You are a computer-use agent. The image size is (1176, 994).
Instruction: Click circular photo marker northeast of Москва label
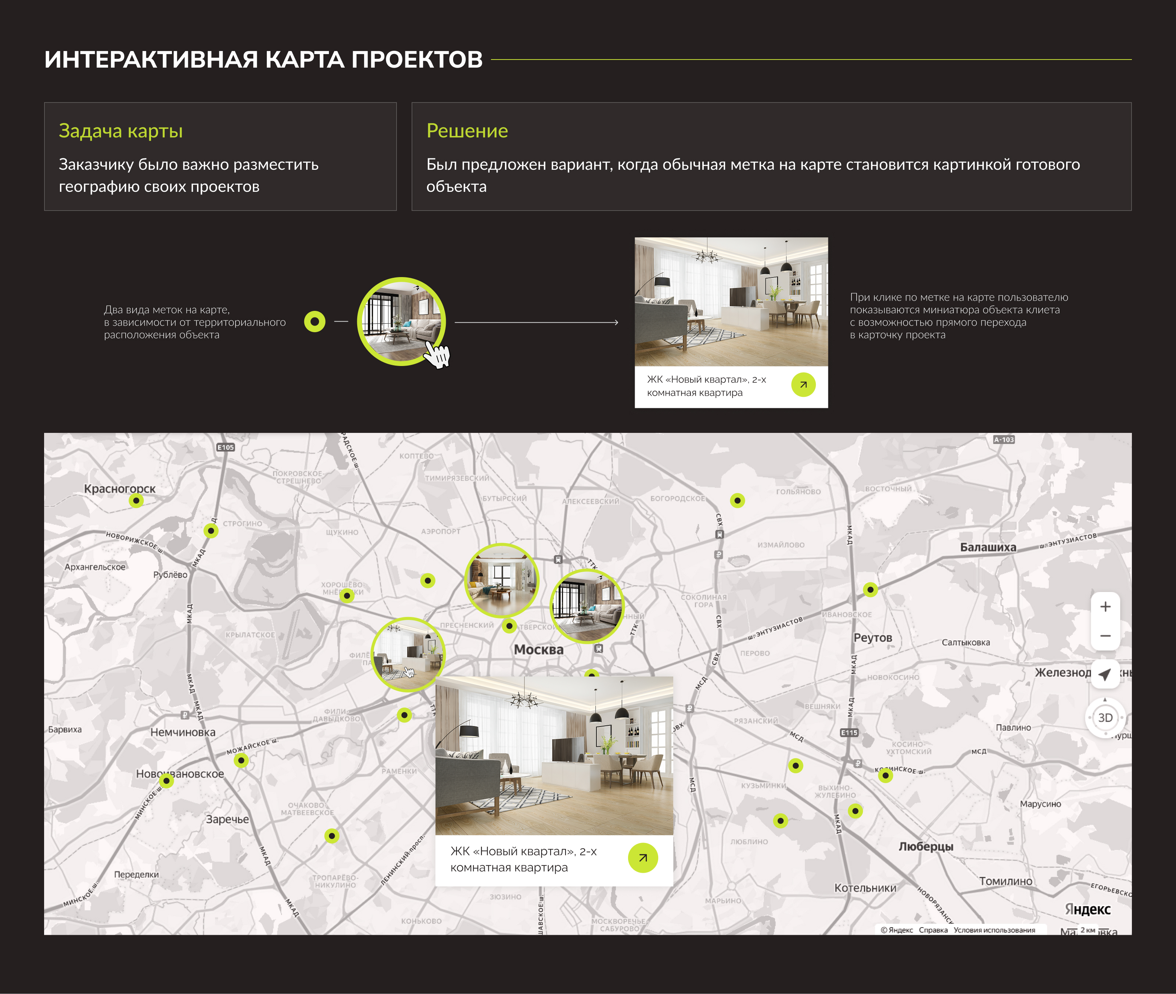coord(587,606)
